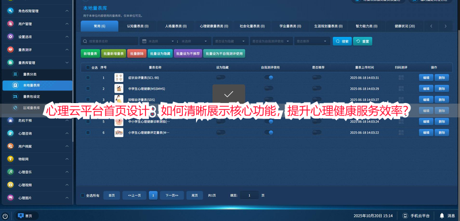This screenshot has height=221, width=460.
Task: Click the 消息 bell icon
Action: click(x=442, y=216)
